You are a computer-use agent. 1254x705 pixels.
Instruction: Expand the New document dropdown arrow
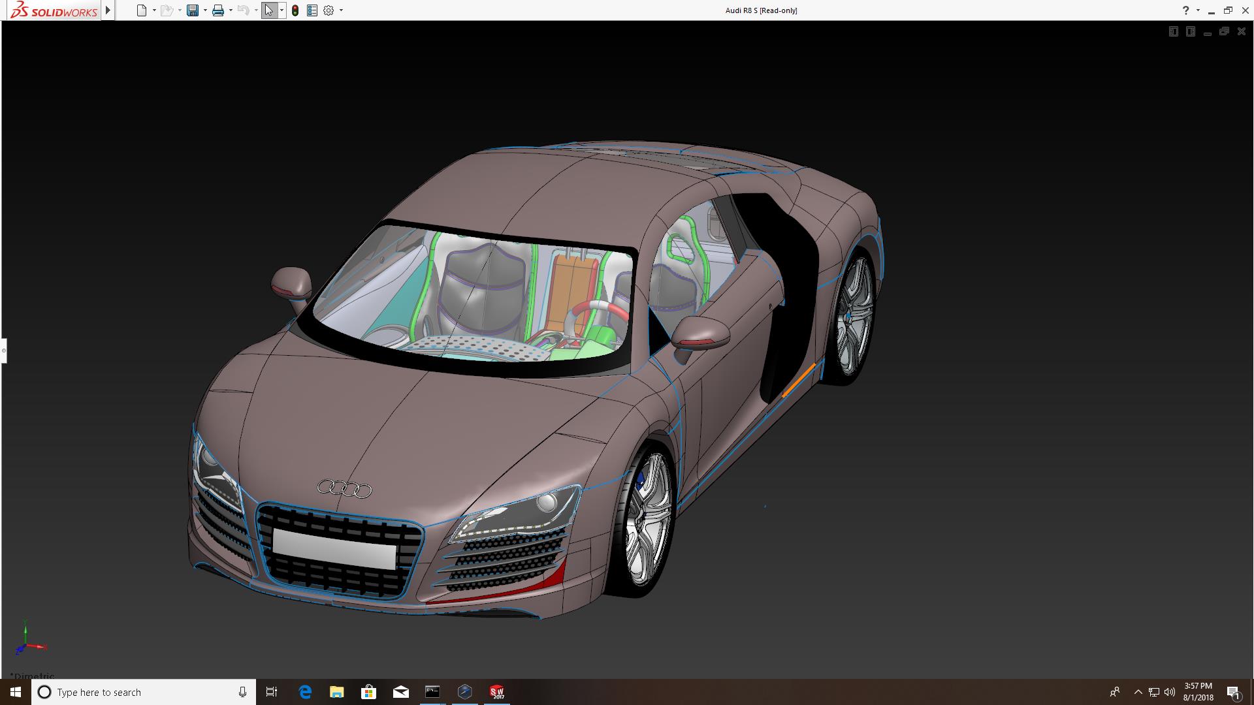154,10
